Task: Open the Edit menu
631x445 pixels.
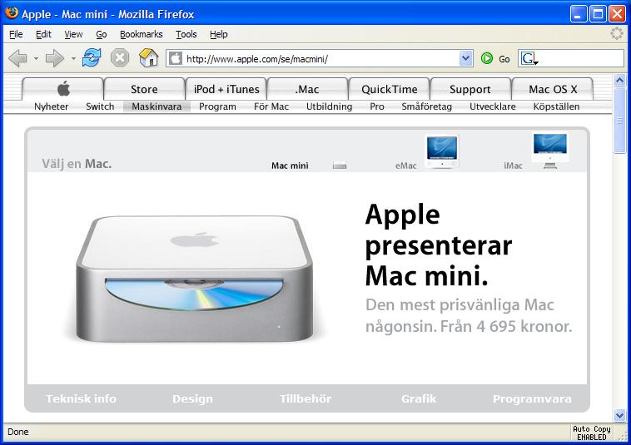Action: (x=43, y=35)
